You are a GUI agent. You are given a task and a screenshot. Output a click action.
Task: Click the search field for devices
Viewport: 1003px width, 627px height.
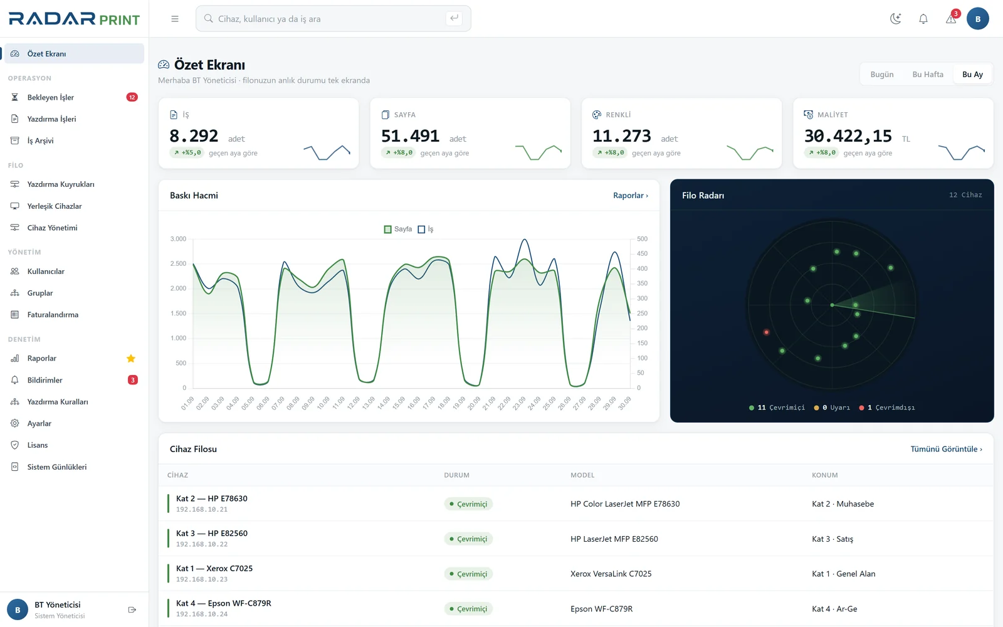333,19
